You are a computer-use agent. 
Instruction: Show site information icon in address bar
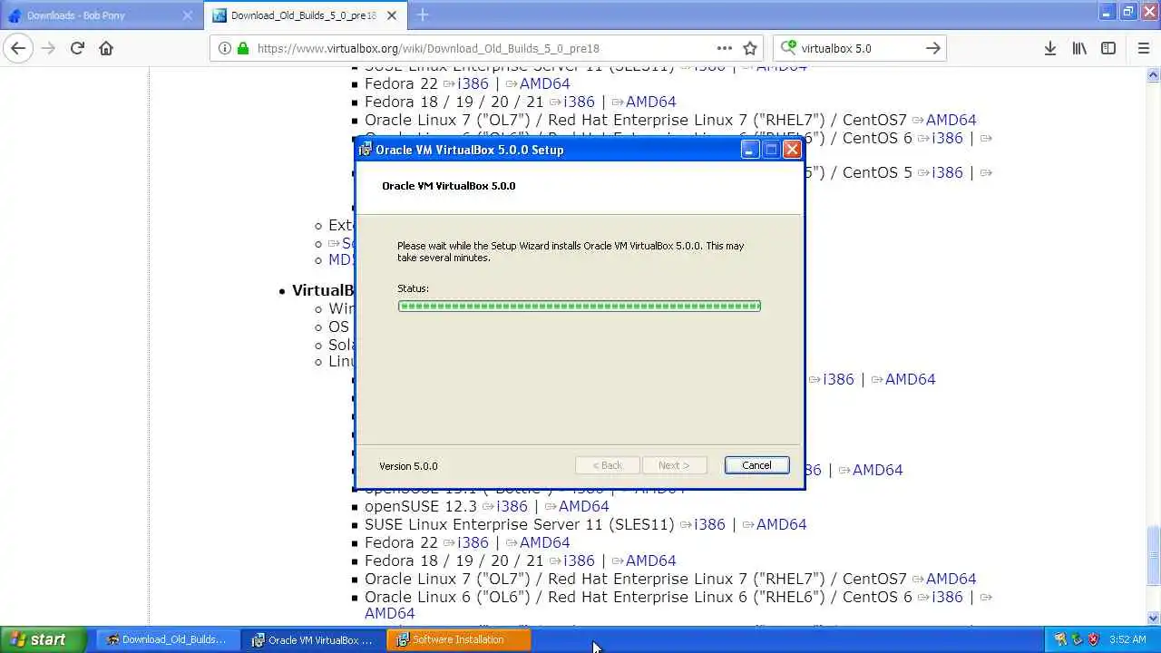pos(225,48)
